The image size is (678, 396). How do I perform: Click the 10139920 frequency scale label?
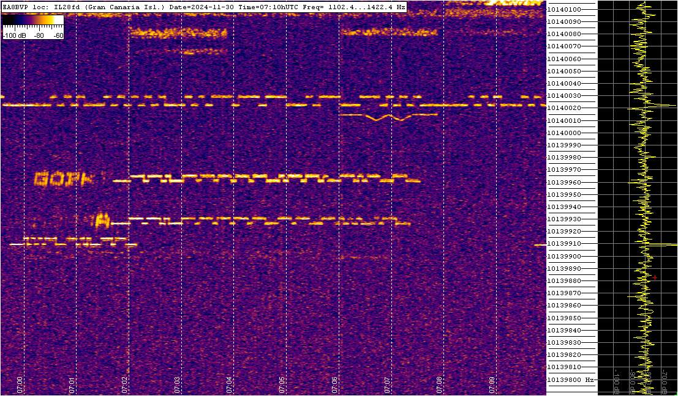563,232
